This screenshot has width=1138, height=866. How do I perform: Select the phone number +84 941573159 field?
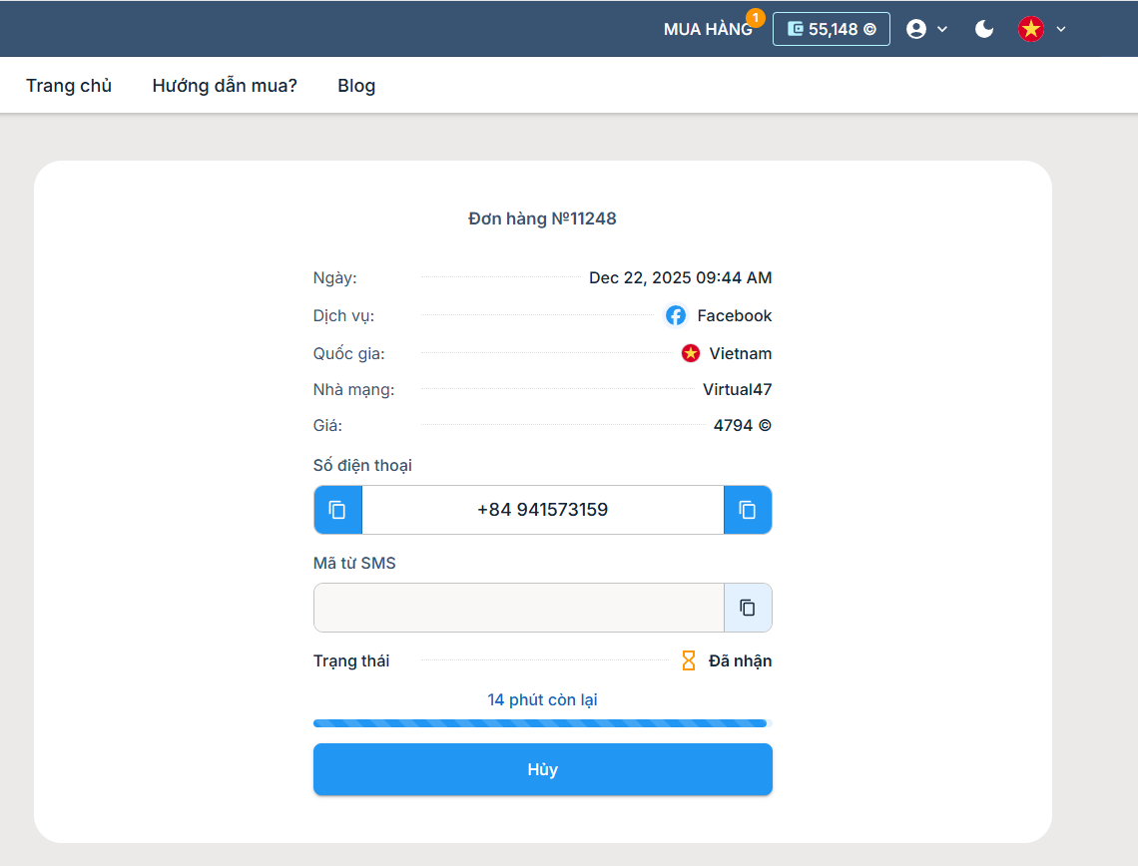(542, 510)
